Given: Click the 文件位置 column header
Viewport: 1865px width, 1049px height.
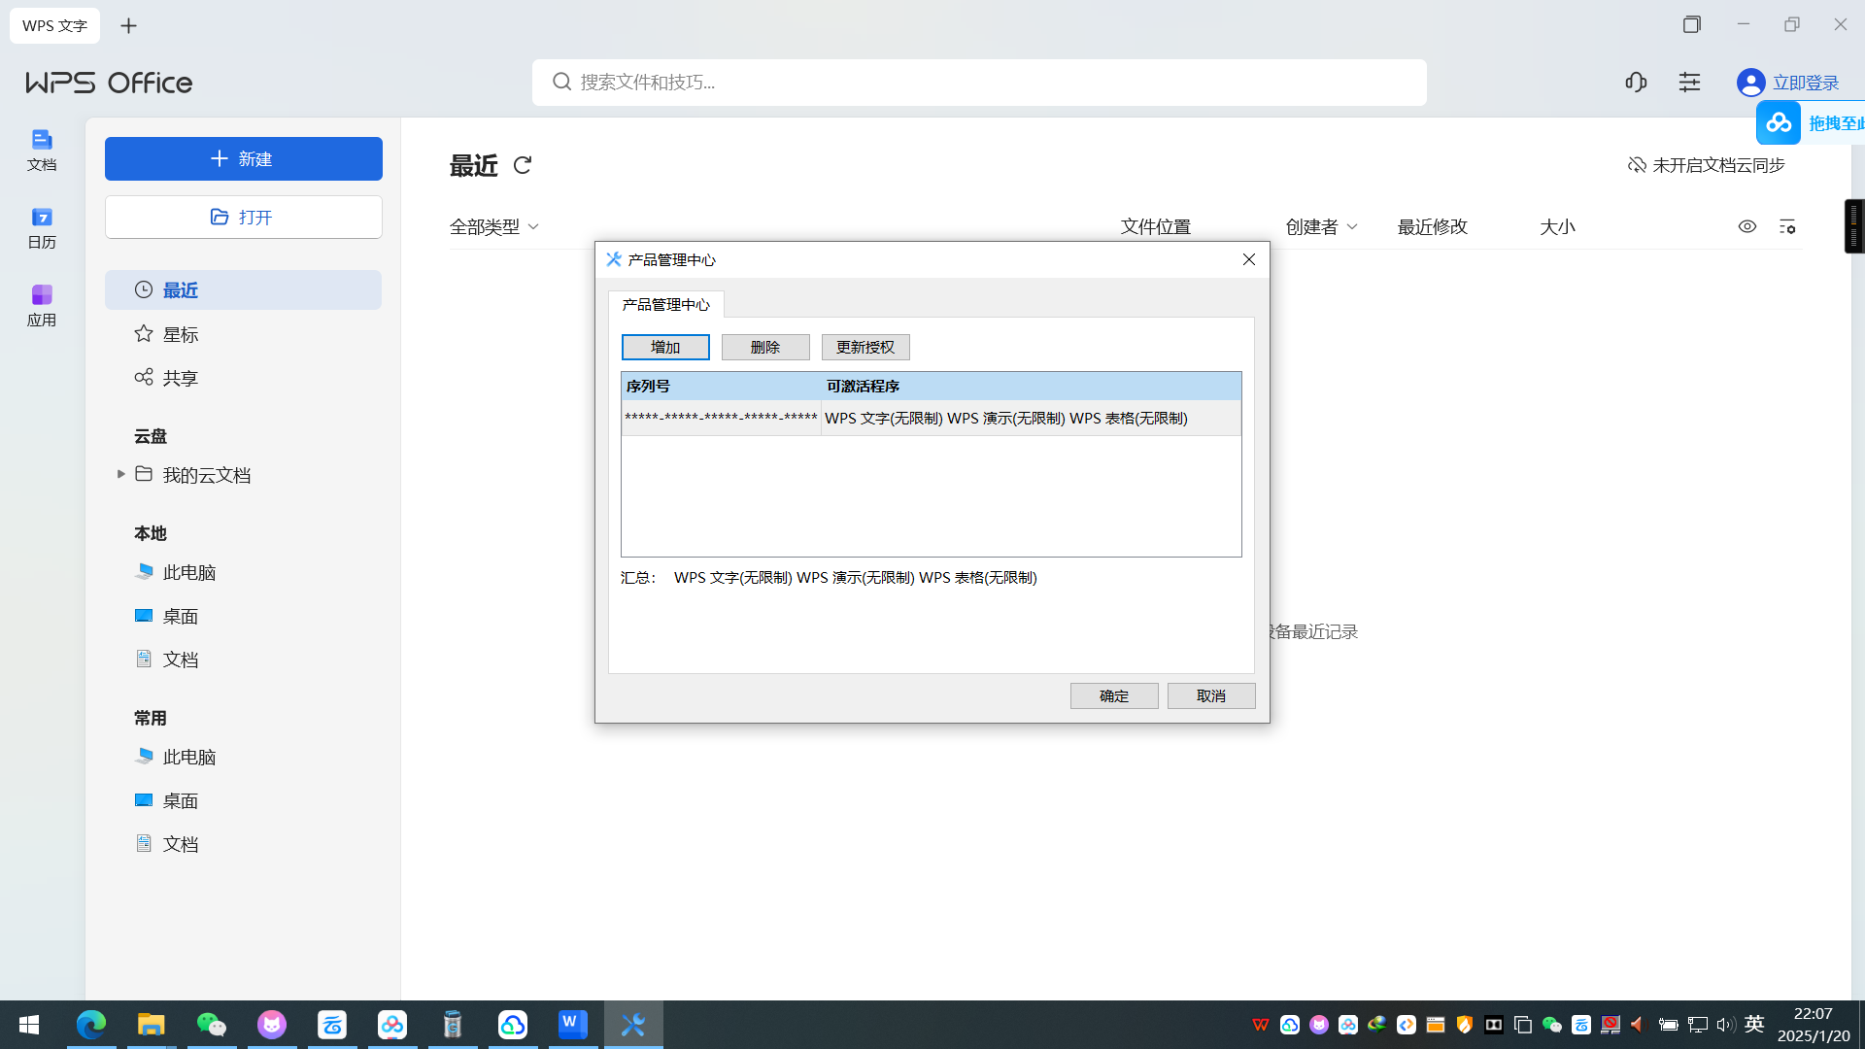Looking at the screenshot, I should pyautogui.click(x=1156, y=226).
